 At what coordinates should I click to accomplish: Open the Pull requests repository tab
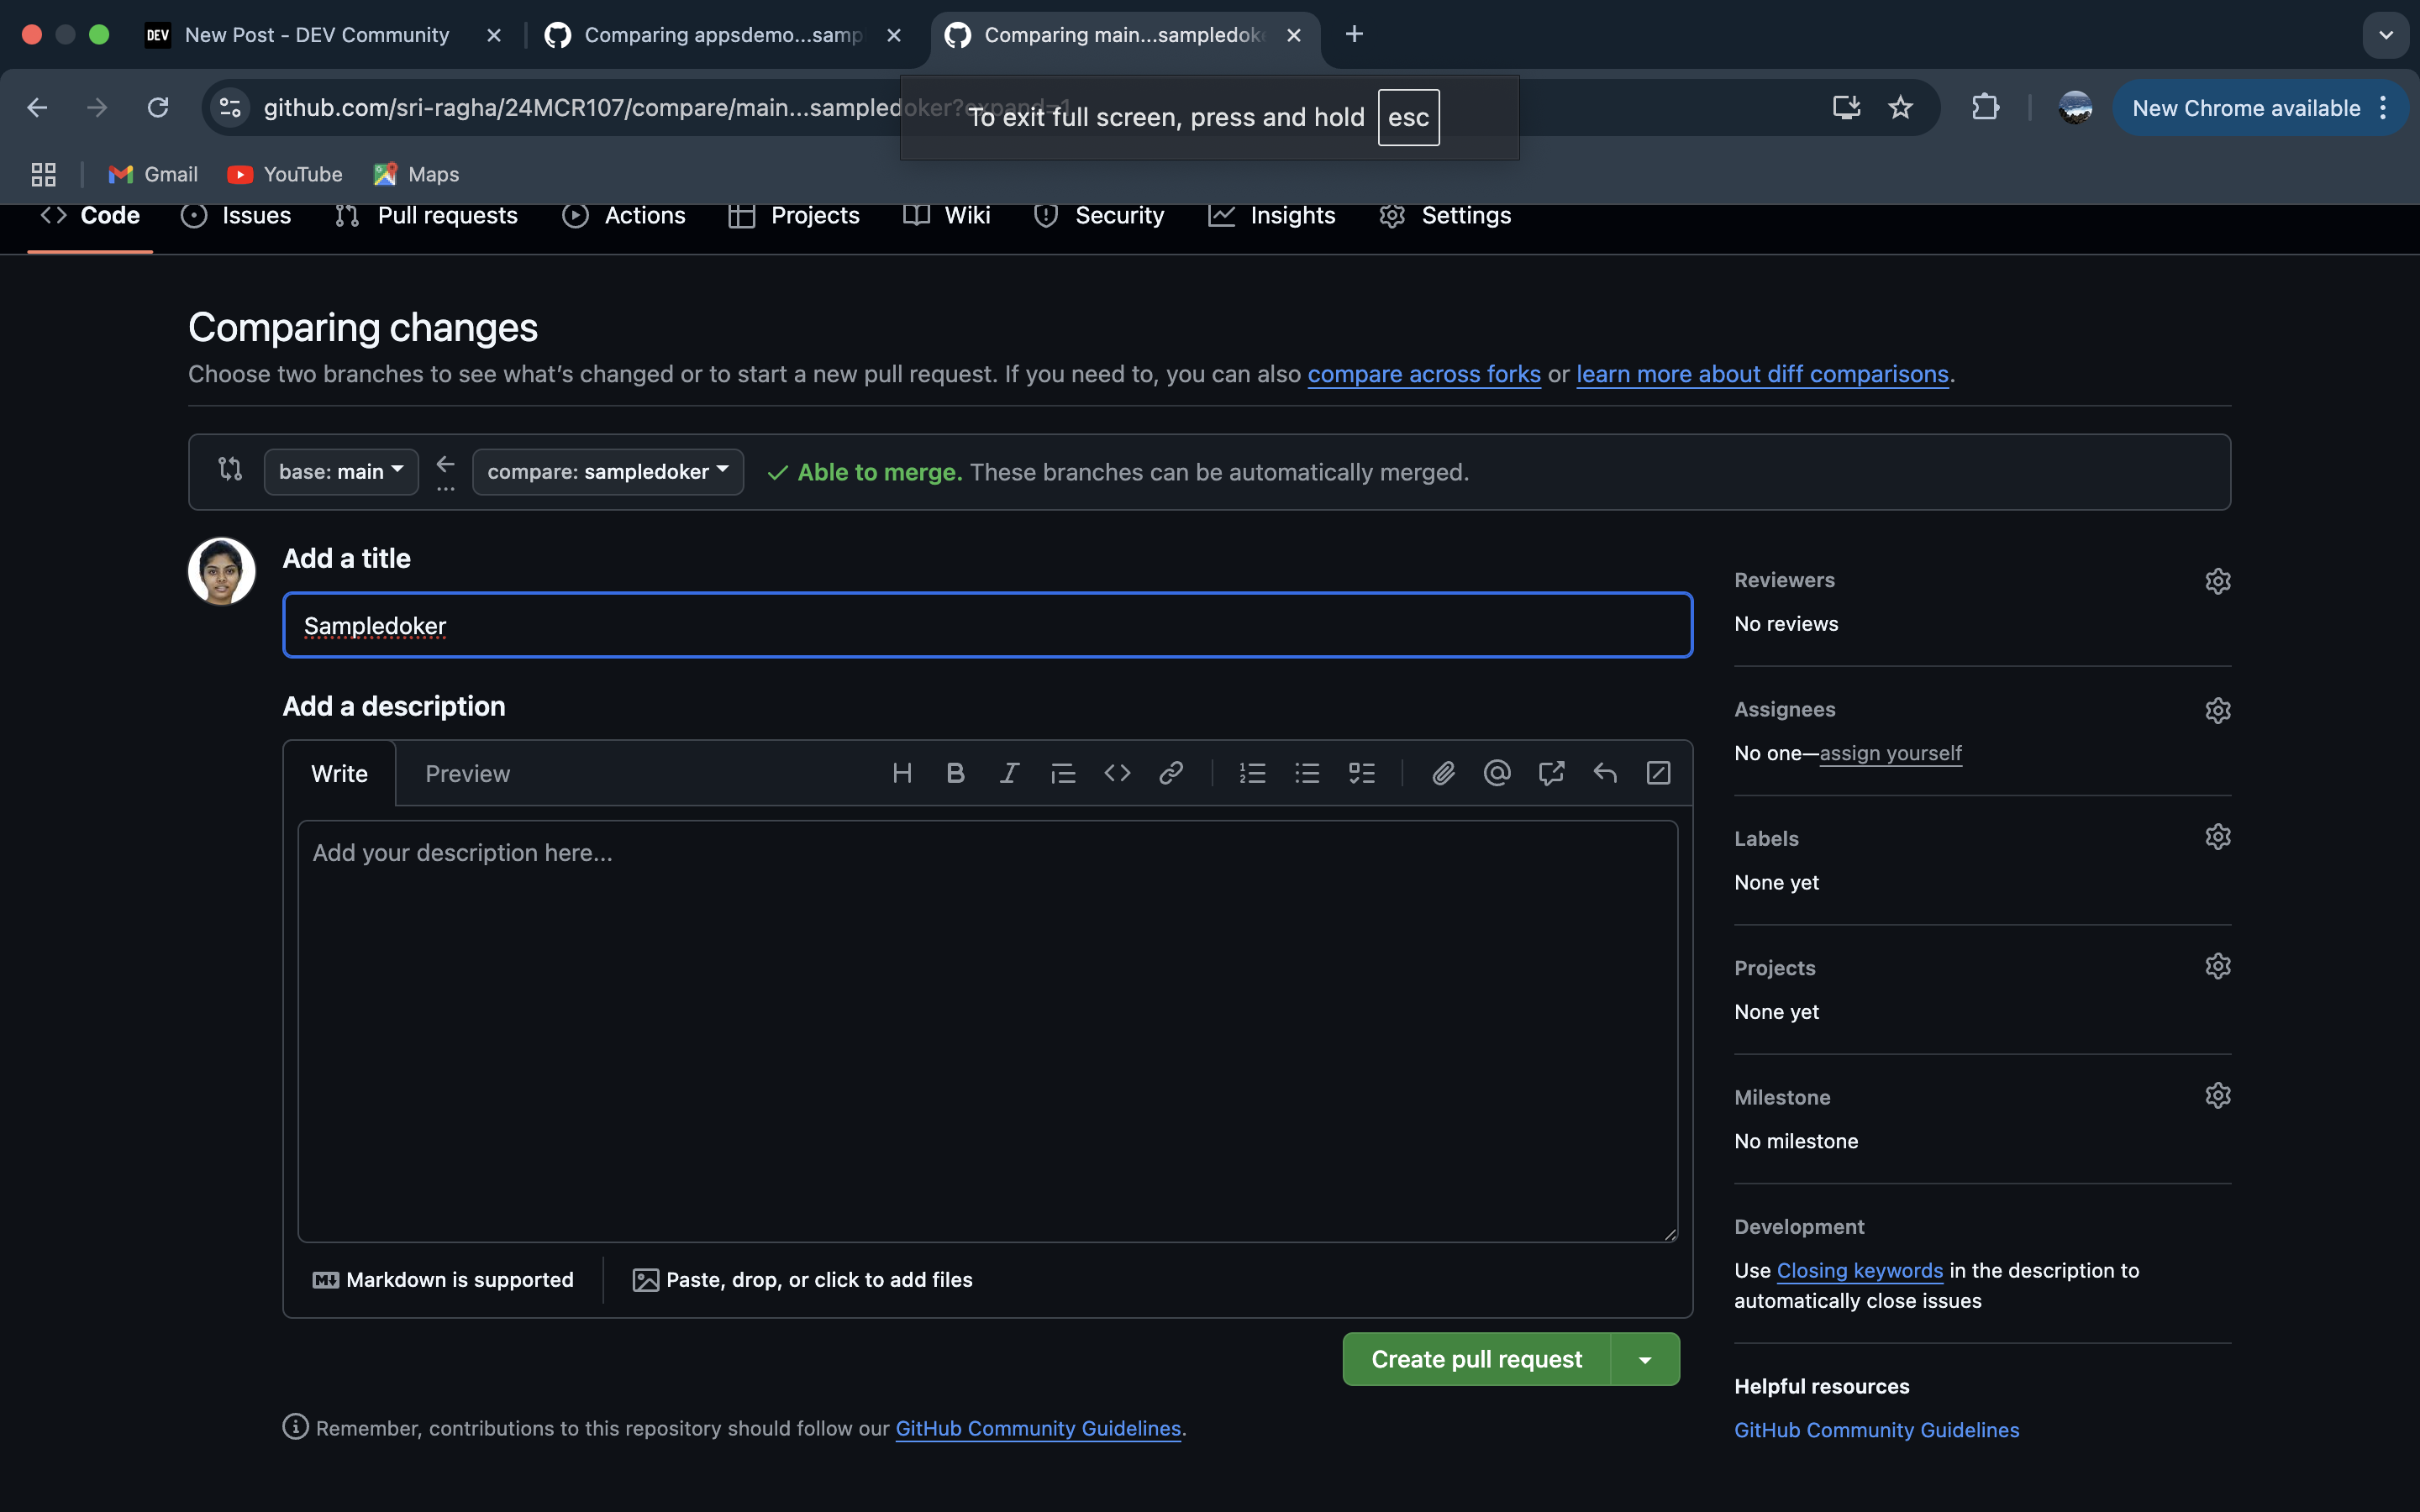(426, 215)
